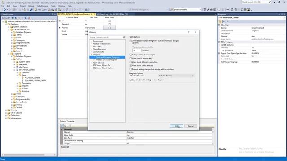The height and width of the screenshot is (161, 287).
Task: Click the pin icon on Person_Contact document tab
Action: point(92,14)
